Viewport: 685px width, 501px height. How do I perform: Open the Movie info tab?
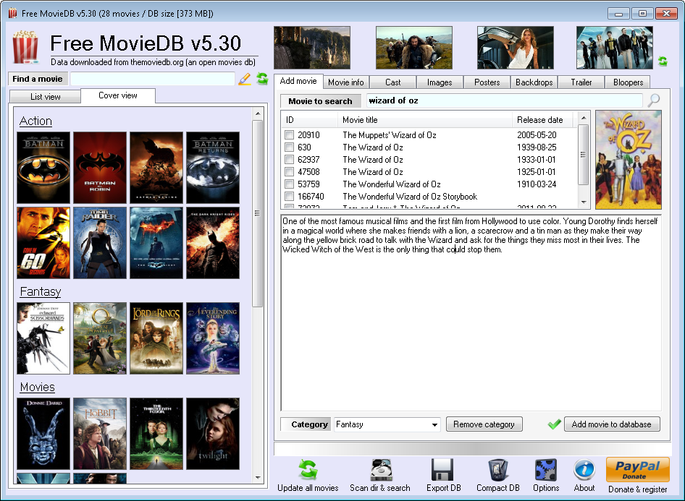346,82
